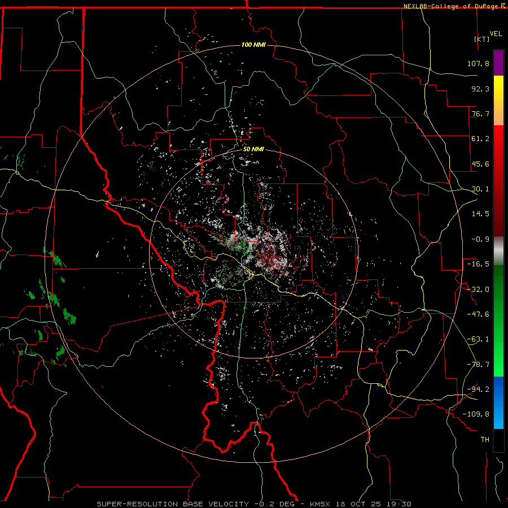Select the -47.6 velocity scale value
This screenshot has height=508, width=508.
tap(478, 314)
